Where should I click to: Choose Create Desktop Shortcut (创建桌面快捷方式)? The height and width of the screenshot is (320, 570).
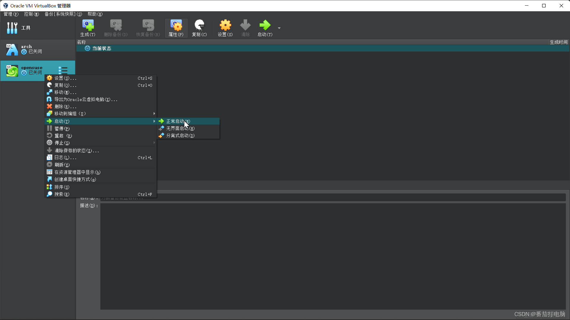coord(101,180)
